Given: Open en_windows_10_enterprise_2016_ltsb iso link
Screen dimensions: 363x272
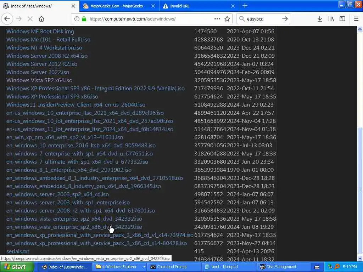Looking at the screenshot, I should coord(81,145).
